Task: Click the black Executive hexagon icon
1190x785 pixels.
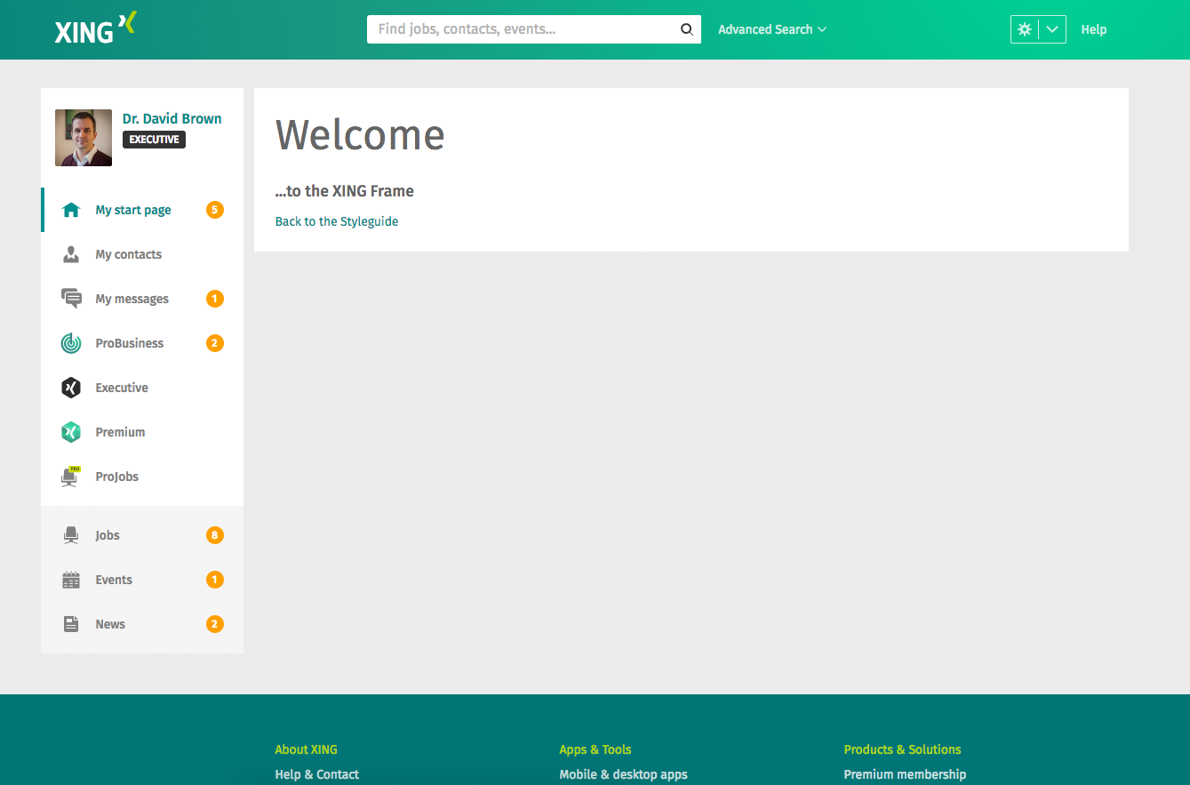Action: click(x=71, y=388)
